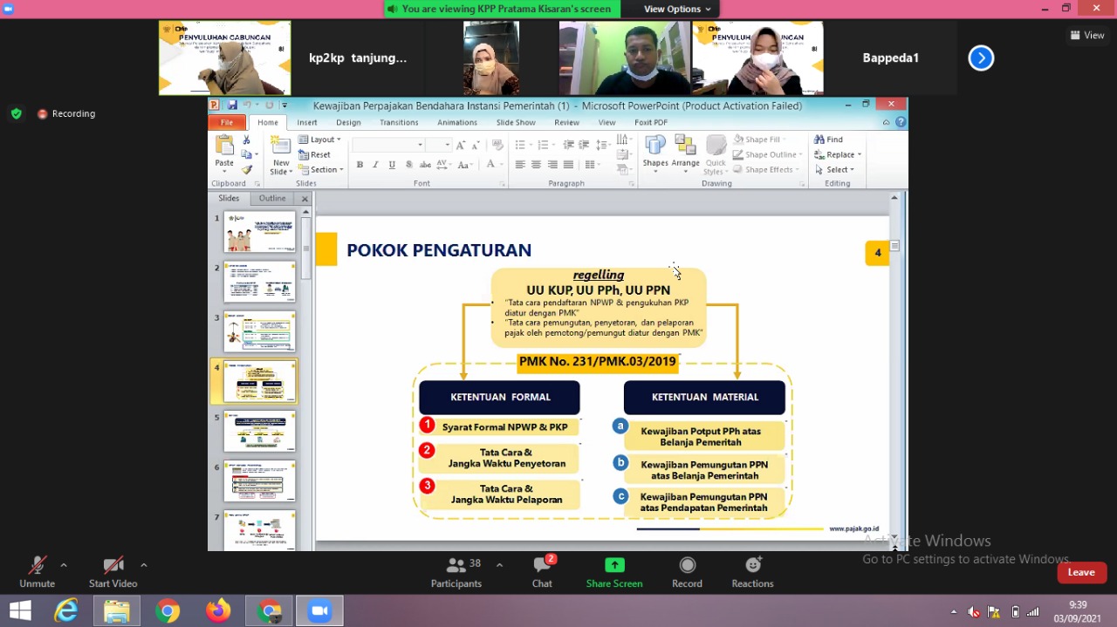Viewport: 1117px width, 627px height.
Task: Click the green Share Screen icon
Action: [x=614, y=565]
